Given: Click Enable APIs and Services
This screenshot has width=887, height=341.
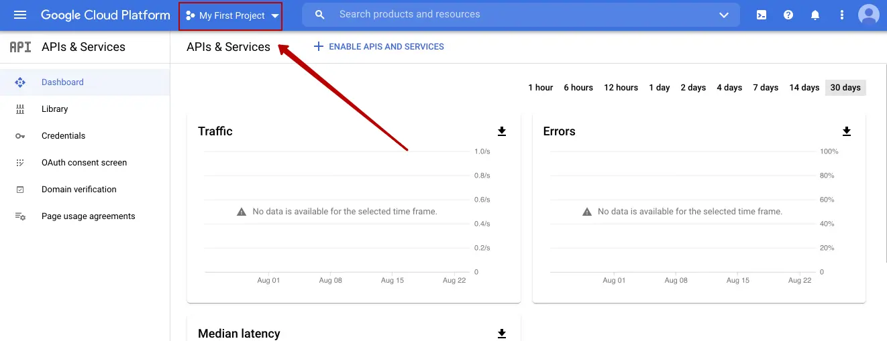Looking at the screenshot, I should pyautogui.click(x=379, y=47).
